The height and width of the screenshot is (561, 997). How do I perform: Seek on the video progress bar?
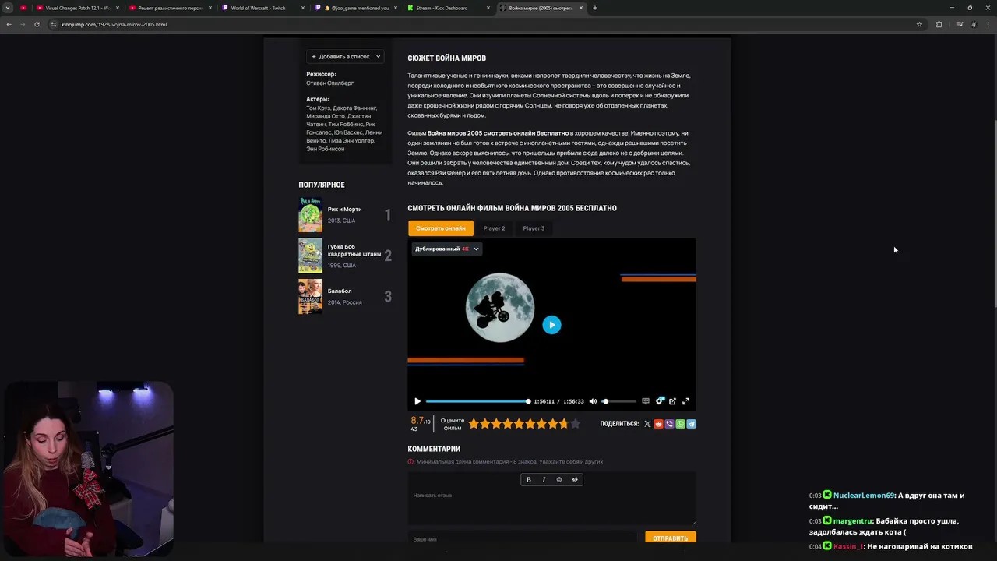click(478, 401)
